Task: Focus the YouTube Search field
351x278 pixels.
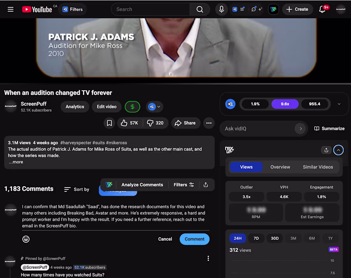Action: click(x=150, y=9)
